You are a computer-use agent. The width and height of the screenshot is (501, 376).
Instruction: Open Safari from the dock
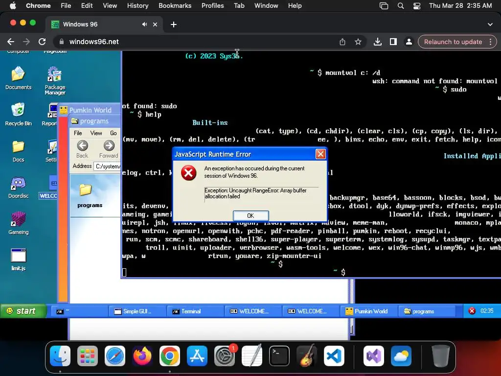(114, 356)
